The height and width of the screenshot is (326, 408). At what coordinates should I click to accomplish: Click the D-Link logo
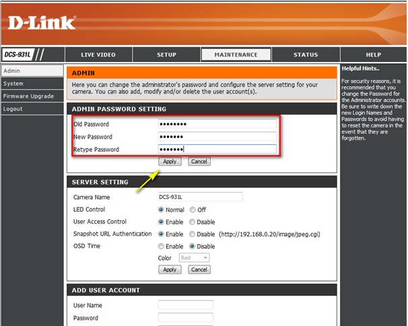click(x=42, y=23)
